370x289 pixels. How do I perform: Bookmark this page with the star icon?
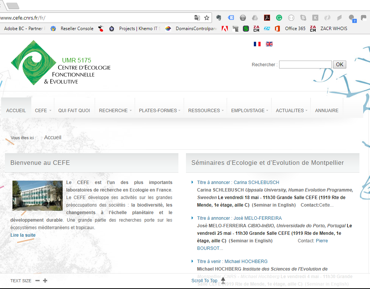pyautogui.click(x=207, y=18)
